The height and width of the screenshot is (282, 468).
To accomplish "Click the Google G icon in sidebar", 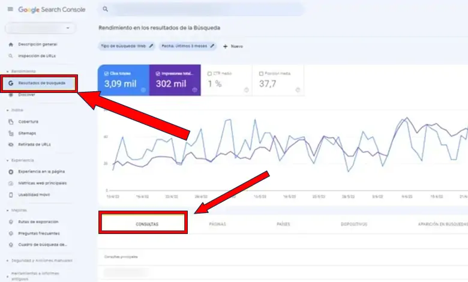I will point(11,83).
